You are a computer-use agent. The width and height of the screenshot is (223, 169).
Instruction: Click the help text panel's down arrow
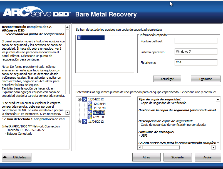(67, 112)
